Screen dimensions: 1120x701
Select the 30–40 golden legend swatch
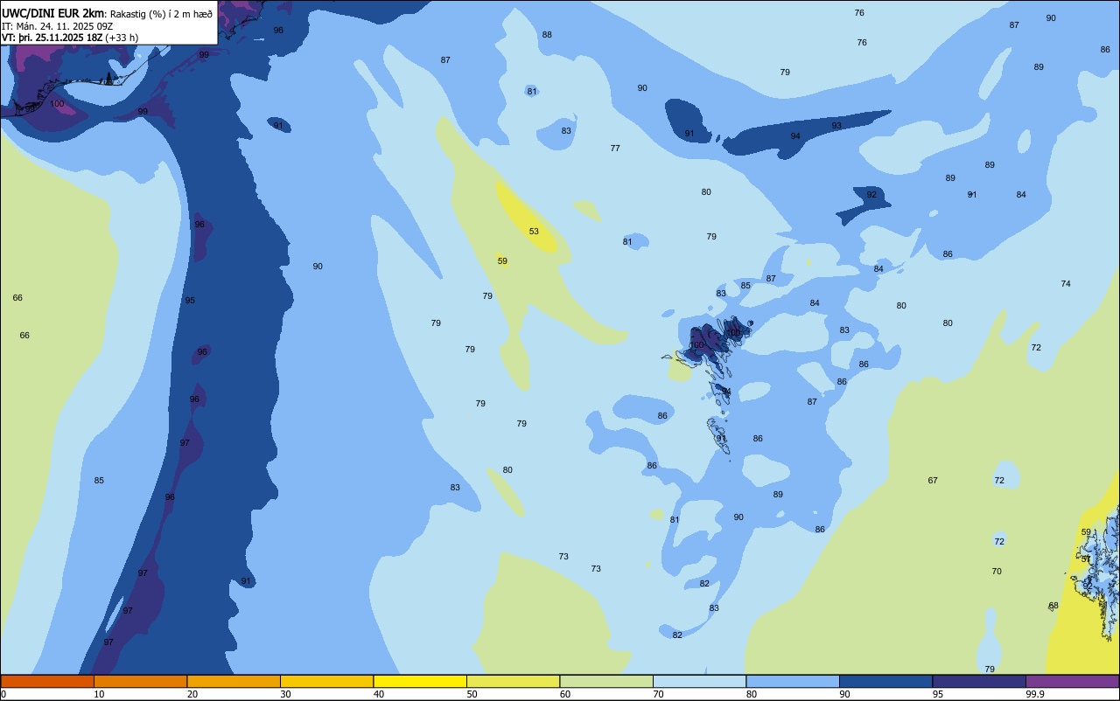pos(326,681)
